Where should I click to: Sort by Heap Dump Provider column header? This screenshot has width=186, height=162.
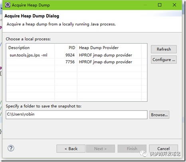tap(109, 48)
